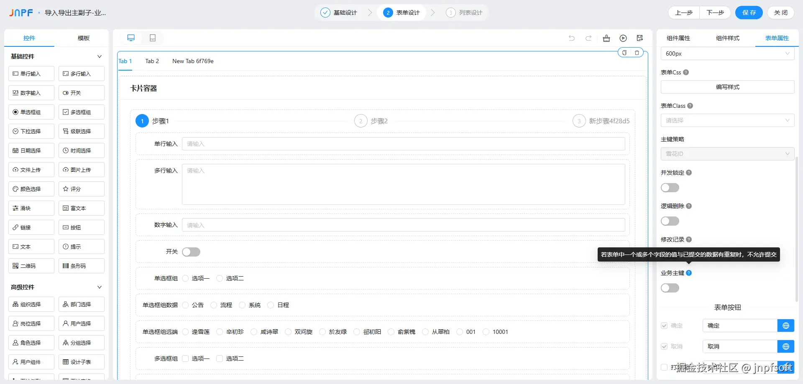
Task: Open help for 表单Css question icon
Action: click(686, 72)
